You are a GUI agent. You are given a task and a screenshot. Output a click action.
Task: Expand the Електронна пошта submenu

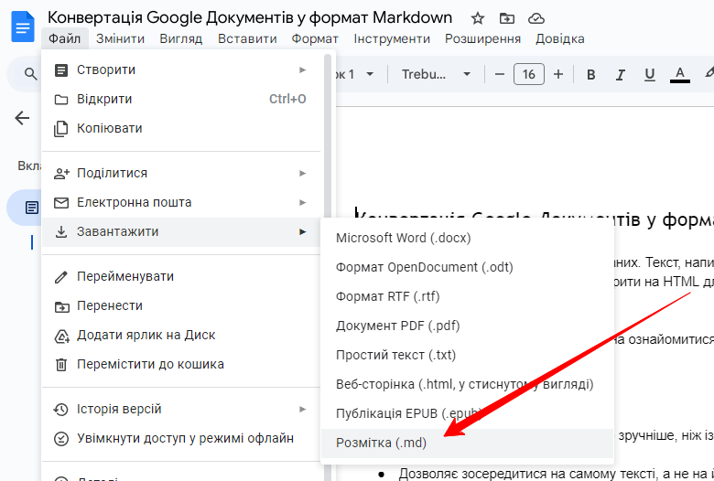(181, 202)
